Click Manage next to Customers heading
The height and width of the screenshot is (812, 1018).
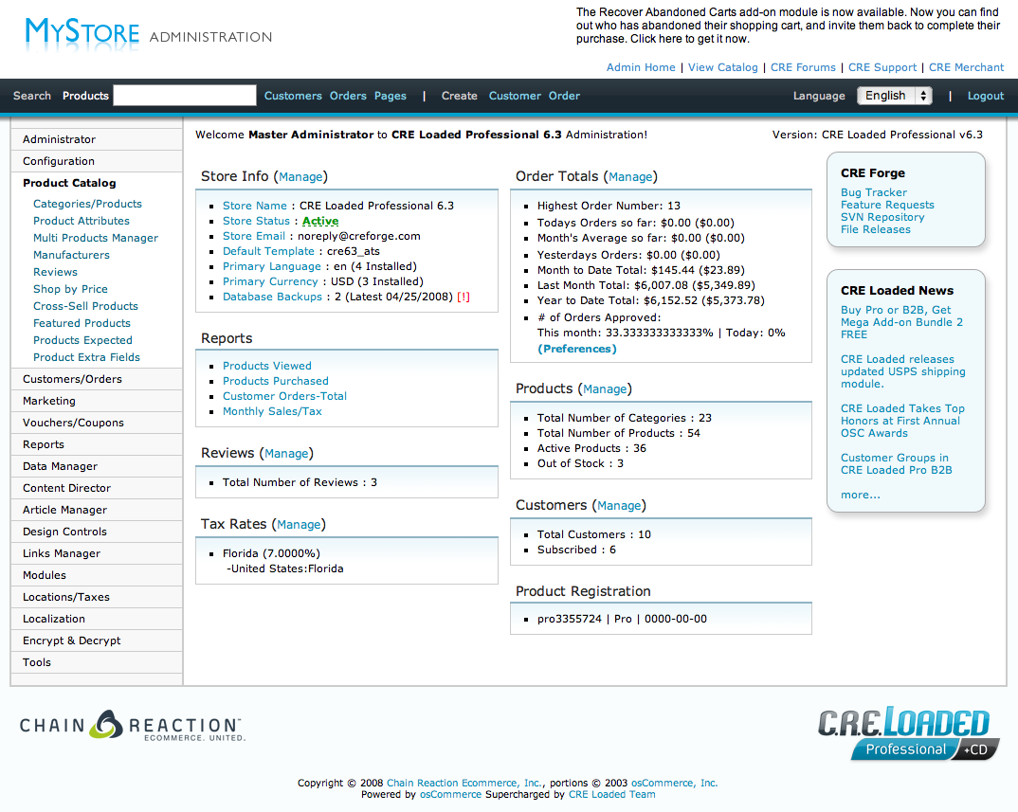(x=619, y=506)
